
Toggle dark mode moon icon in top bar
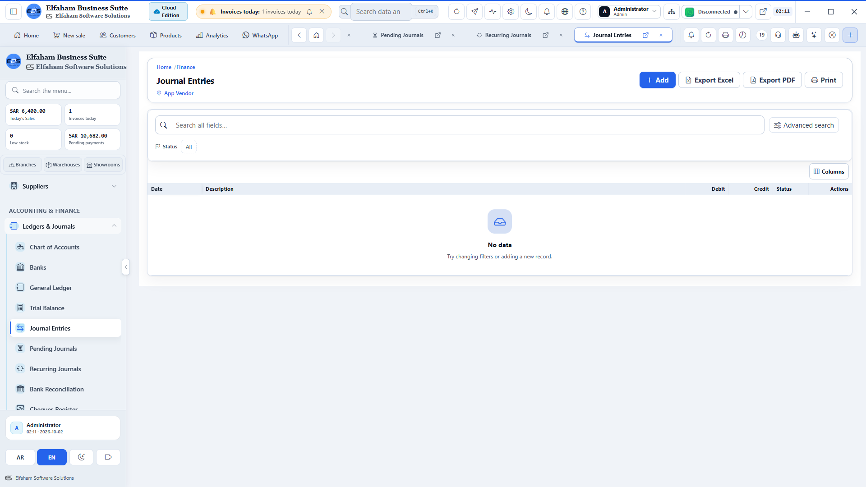[529, 12]
